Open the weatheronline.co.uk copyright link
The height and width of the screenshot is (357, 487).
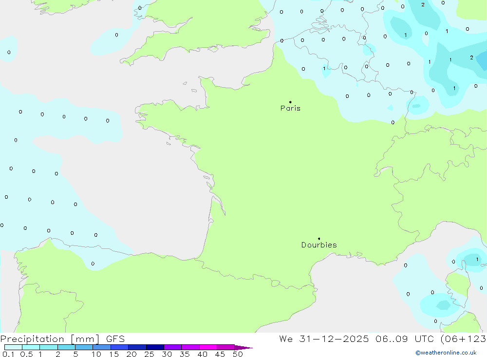[x=446, y=353]
